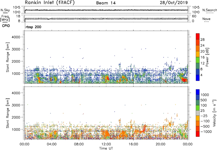Click the 'CPID' row label
Image resolution: width=217 pixels, height=150 pixels.
tap(6, 26)
